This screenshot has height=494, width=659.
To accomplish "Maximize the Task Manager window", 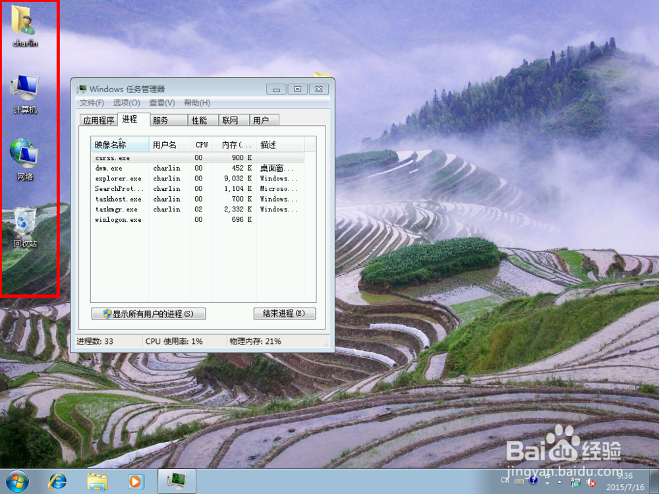I will coord(298,90).
